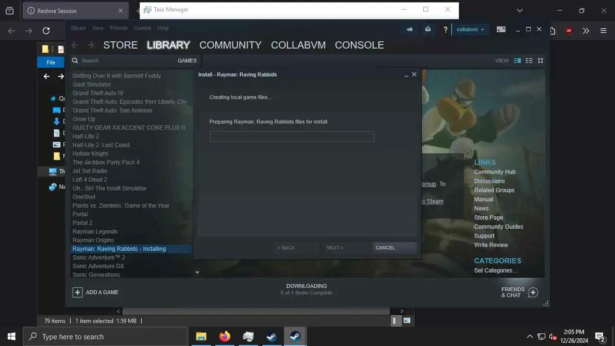
Task: Click the uBlock Origin extension icon in Firefox
Action: pyautogui.click(x=569, y=31)
